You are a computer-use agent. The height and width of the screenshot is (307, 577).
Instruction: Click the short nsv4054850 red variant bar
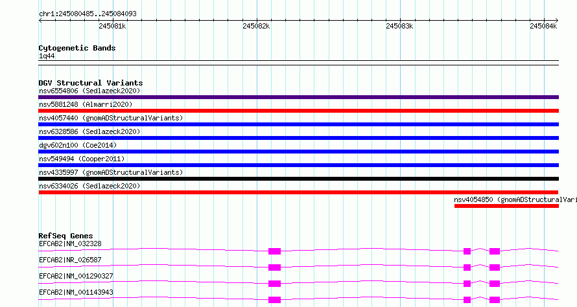tap(506, 206)
